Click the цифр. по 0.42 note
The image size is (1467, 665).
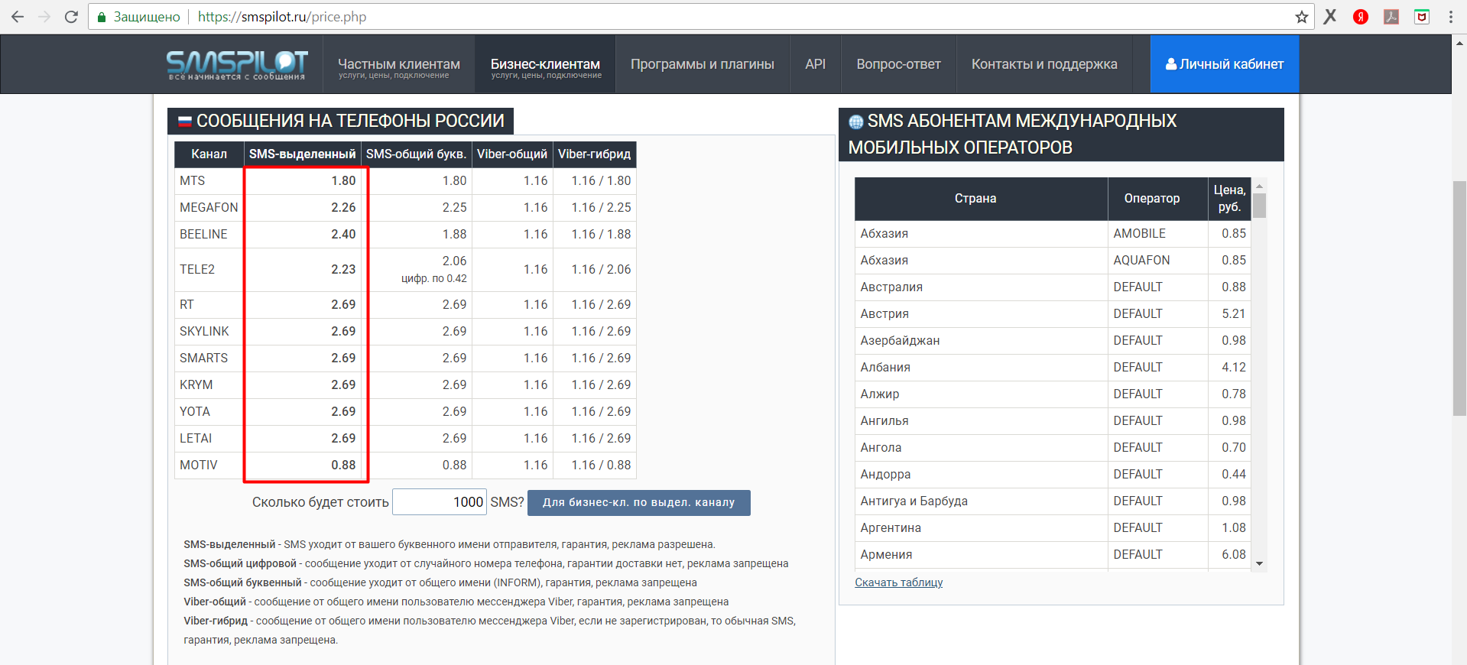tap(433, 279)
